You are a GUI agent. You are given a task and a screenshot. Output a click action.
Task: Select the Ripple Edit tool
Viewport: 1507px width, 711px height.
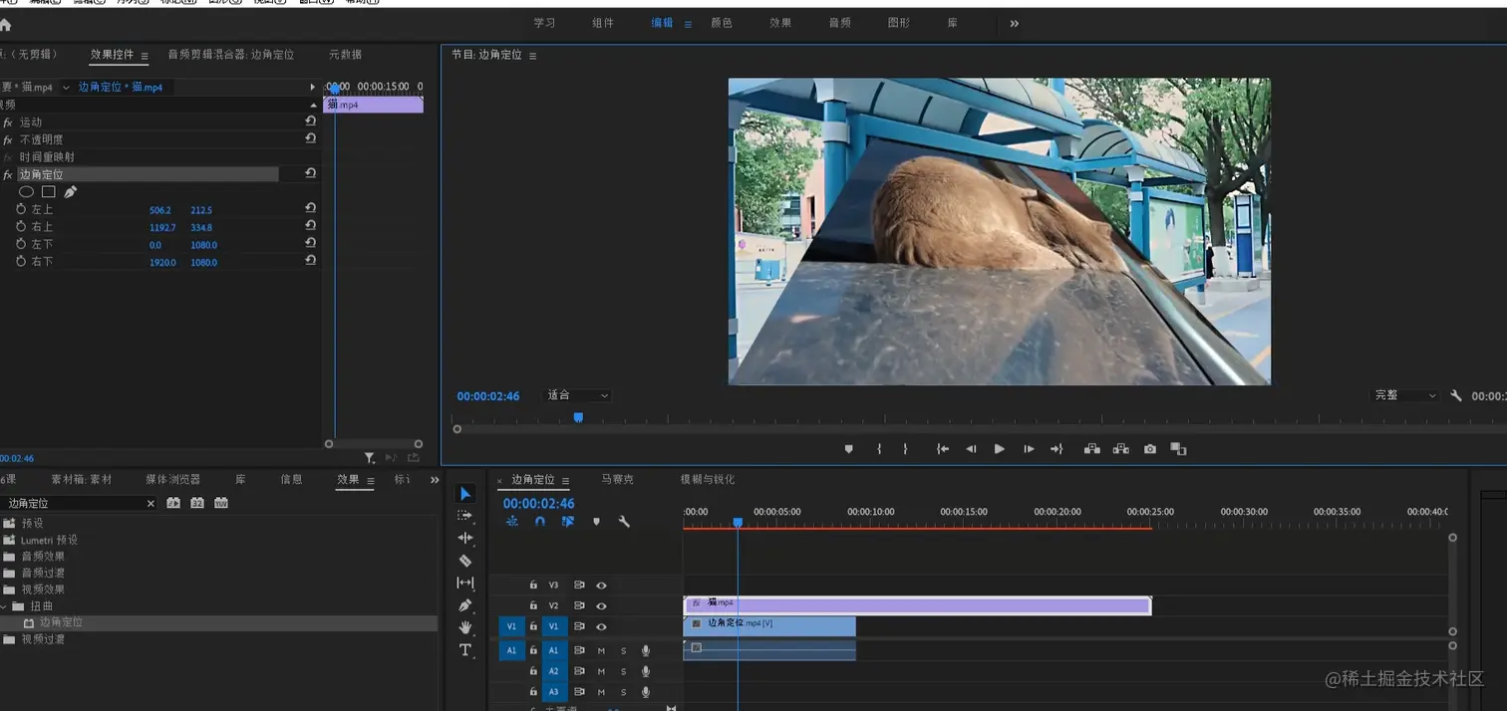coord(465,538)
